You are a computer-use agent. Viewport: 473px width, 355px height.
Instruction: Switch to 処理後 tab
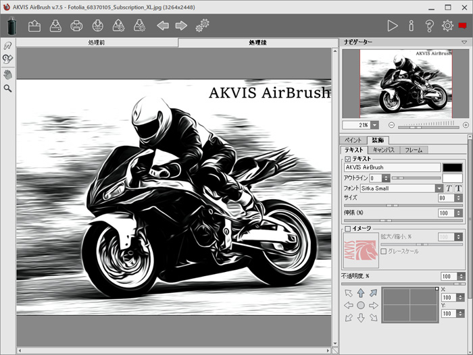pos(258,43)
